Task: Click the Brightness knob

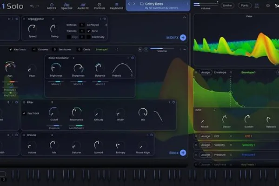Action: point(56,68)
